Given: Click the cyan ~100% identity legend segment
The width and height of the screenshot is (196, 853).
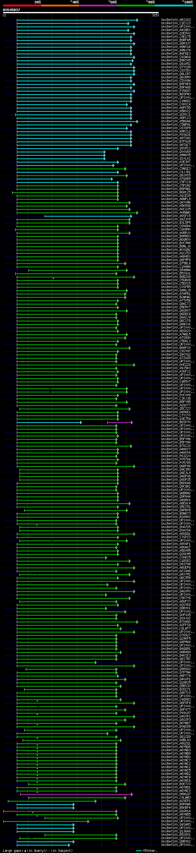Looking at the screenshot, I should click(174, 6).
